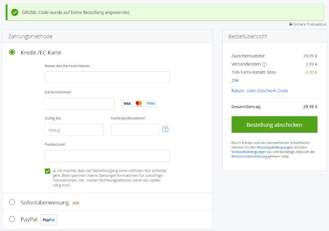Click the Kartennummer input field
The image size is (329, 231).
79,103
